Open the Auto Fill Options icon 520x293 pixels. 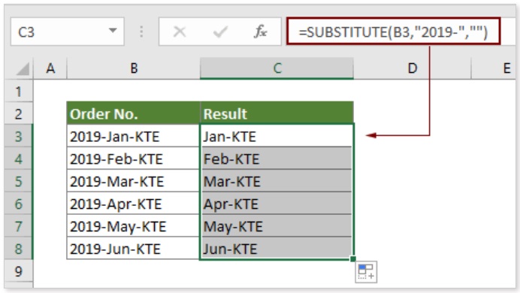pos(366,272)
